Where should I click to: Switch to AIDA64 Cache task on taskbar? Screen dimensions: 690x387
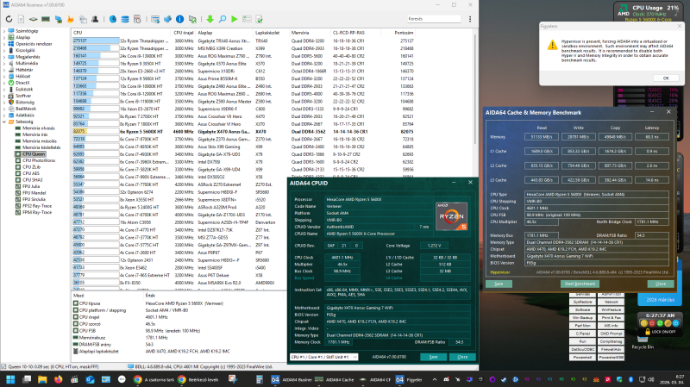point(335,379)
